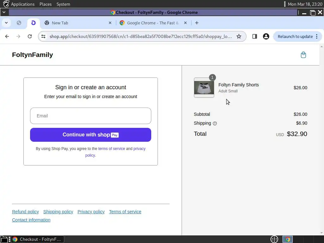Click the GNOME foot logo icon
Screen dimensions: 324x243
pyautogui.click(x=6, y=4)
